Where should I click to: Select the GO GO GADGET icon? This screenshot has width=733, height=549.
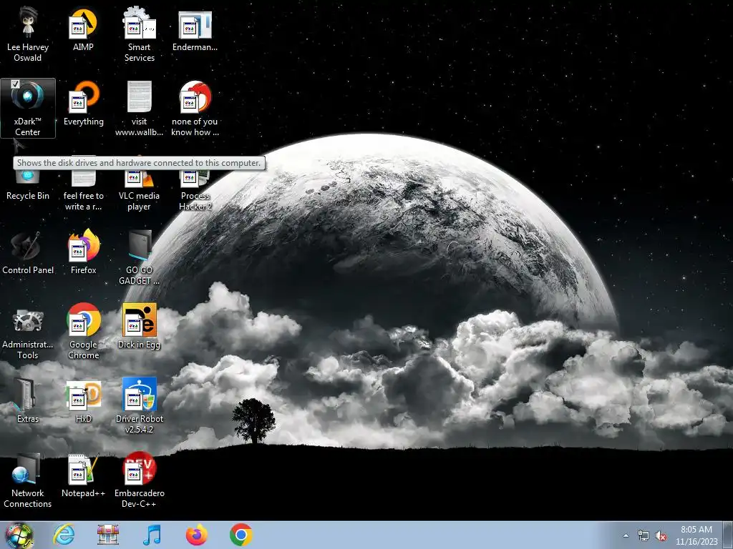point(140,257)
